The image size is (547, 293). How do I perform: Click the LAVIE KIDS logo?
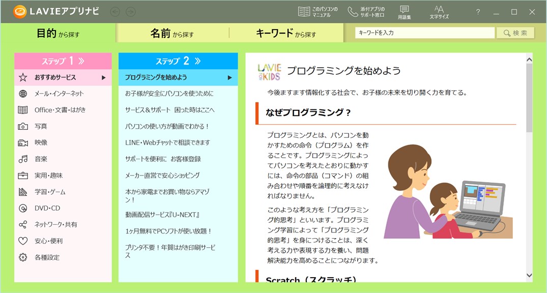coord(269,72)
